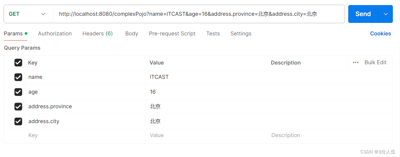
Task: Uncheck the select-all params checkbox
Action: pyautogui.click(x=18, y=62)
